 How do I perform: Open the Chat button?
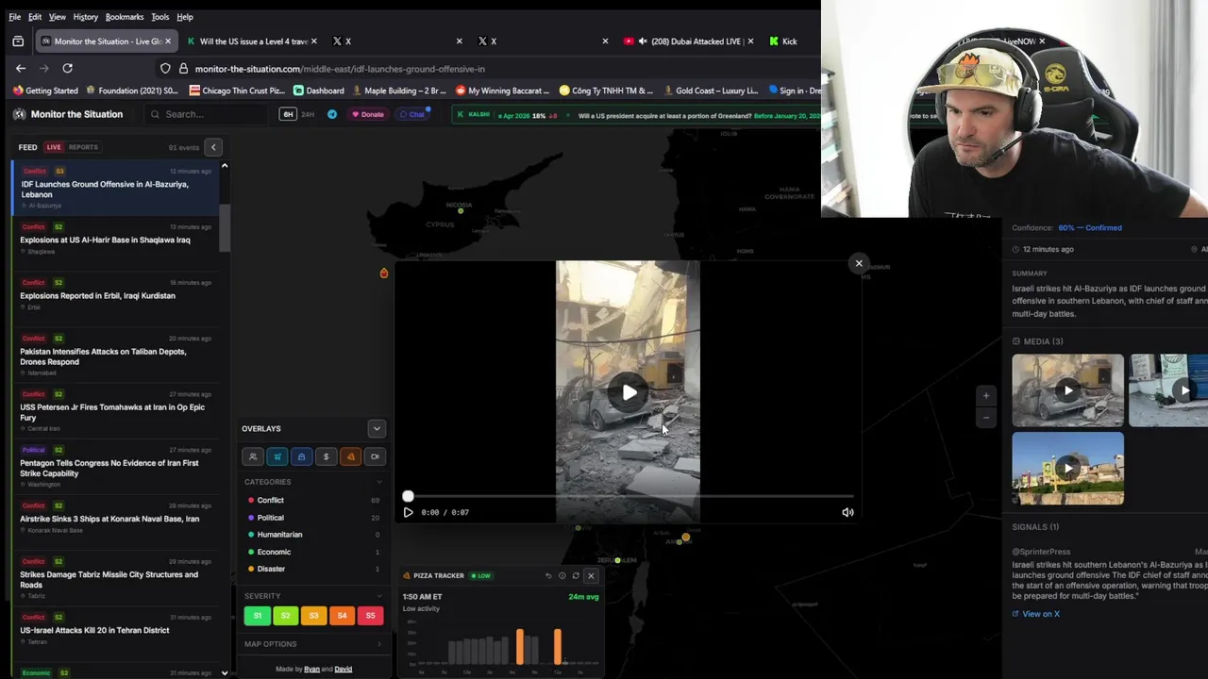[411, 114]
